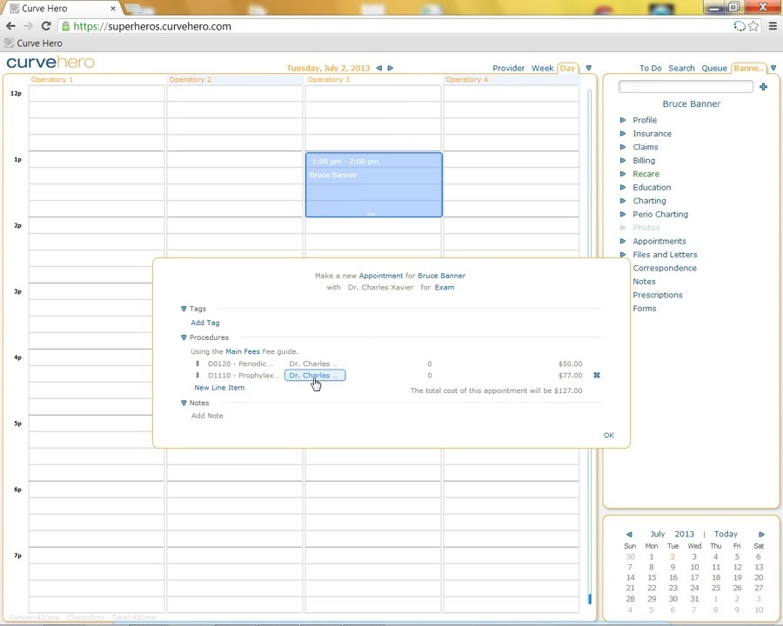
Task: Bookmark page with star icon
Action: tap(753, 26)
